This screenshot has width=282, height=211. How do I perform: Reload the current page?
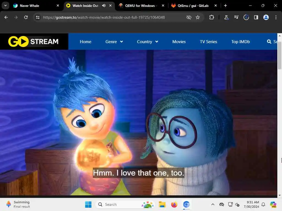click(26, 17)
